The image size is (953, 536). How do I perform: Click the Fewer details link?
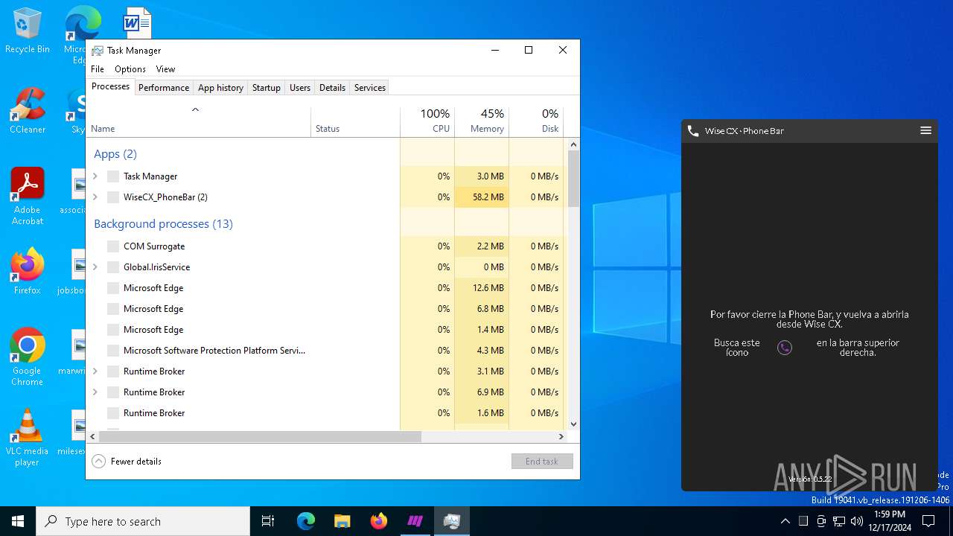(x=136, y=462)
